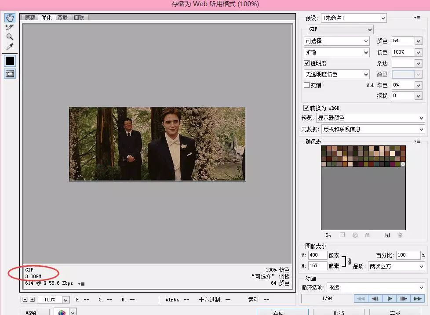Click new color icon under color table
The image size is (430, 315).
387,235
